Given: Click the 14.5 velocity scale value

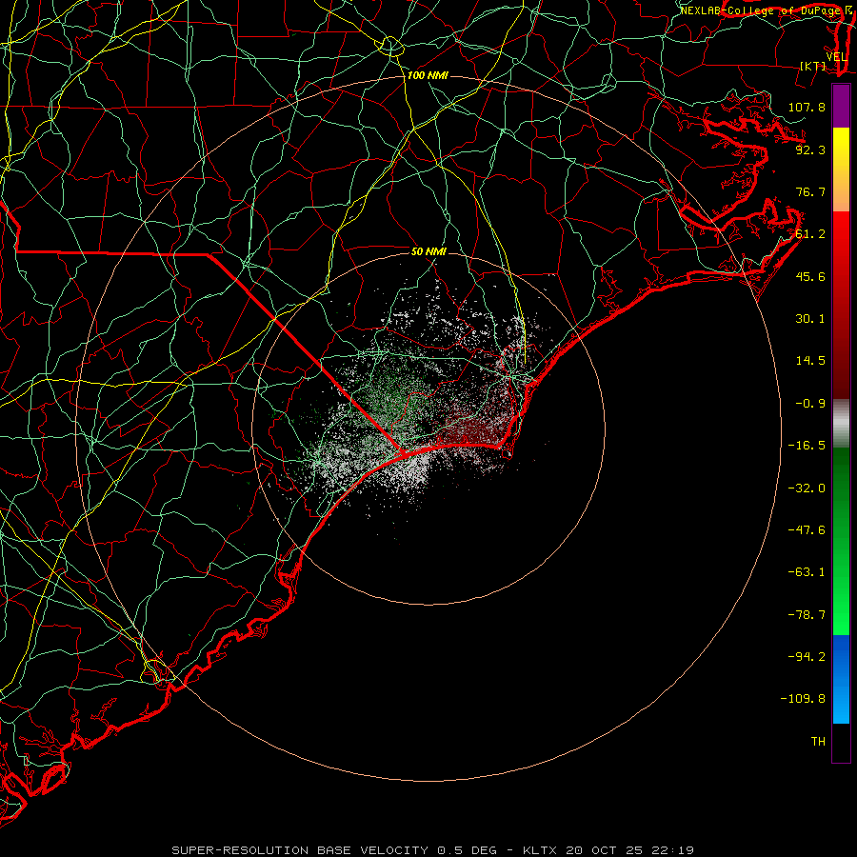Looking at the screenshot, I should point(810,361).
